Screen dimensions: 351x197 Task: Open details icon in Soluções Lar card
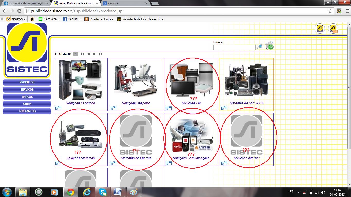tap(168, 108)
